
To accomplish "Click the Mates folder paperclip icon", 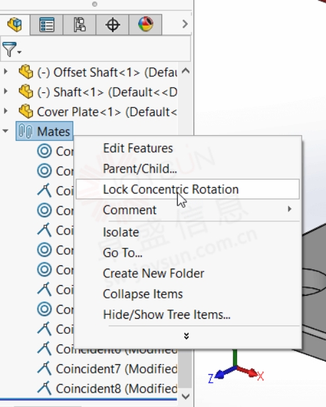I will point(26,131).
